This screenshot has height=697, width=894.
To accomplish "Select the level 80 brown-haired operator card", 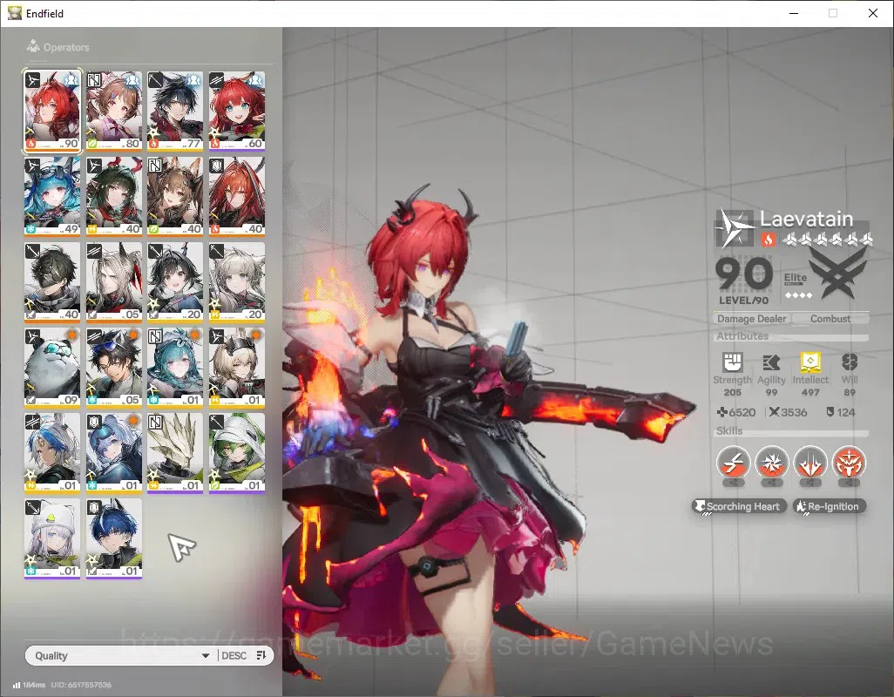I will pos(114,112).
